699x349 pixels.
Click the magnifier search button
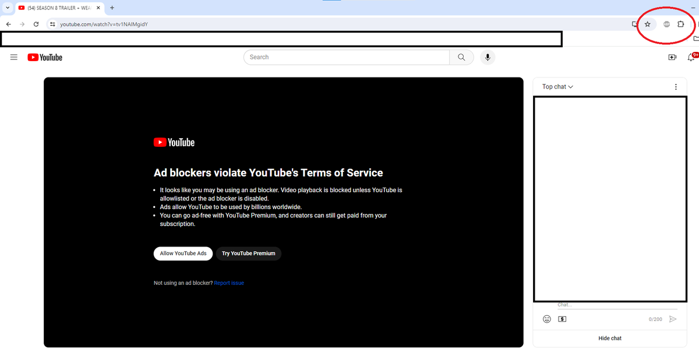pyautogui.click(x=462, y=57)
